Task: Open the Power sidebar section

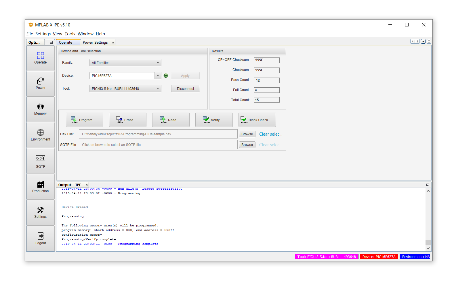Action: click(x=40, y=84)
